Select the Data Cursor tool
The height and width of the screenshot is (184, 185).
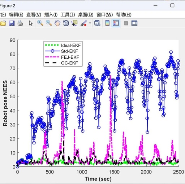click(x=74, y=23)
